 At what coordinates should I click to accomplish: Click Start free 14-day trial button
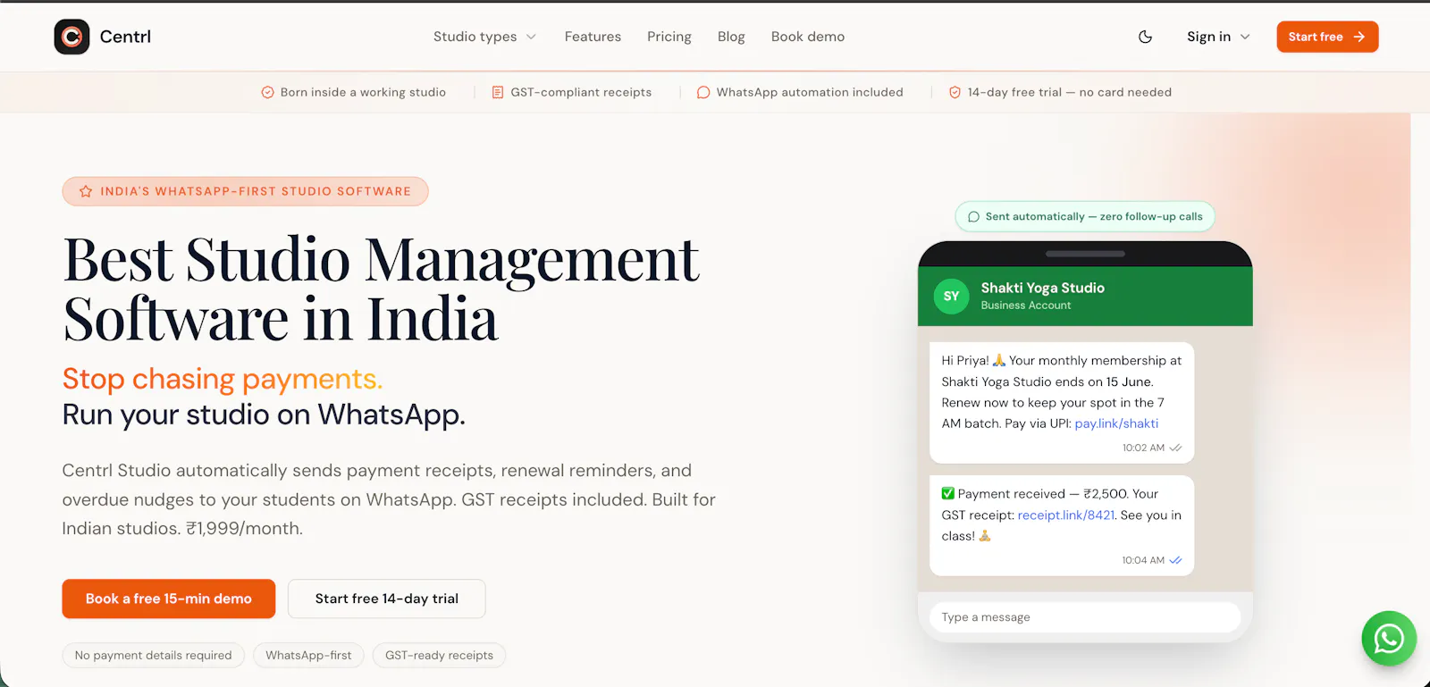pos(387,599)
